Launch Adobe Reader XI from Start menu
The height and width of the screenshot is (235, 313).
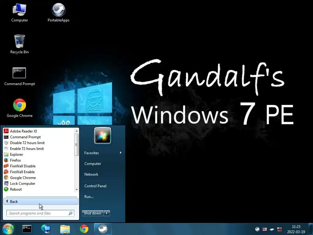(x=39, y=131)
